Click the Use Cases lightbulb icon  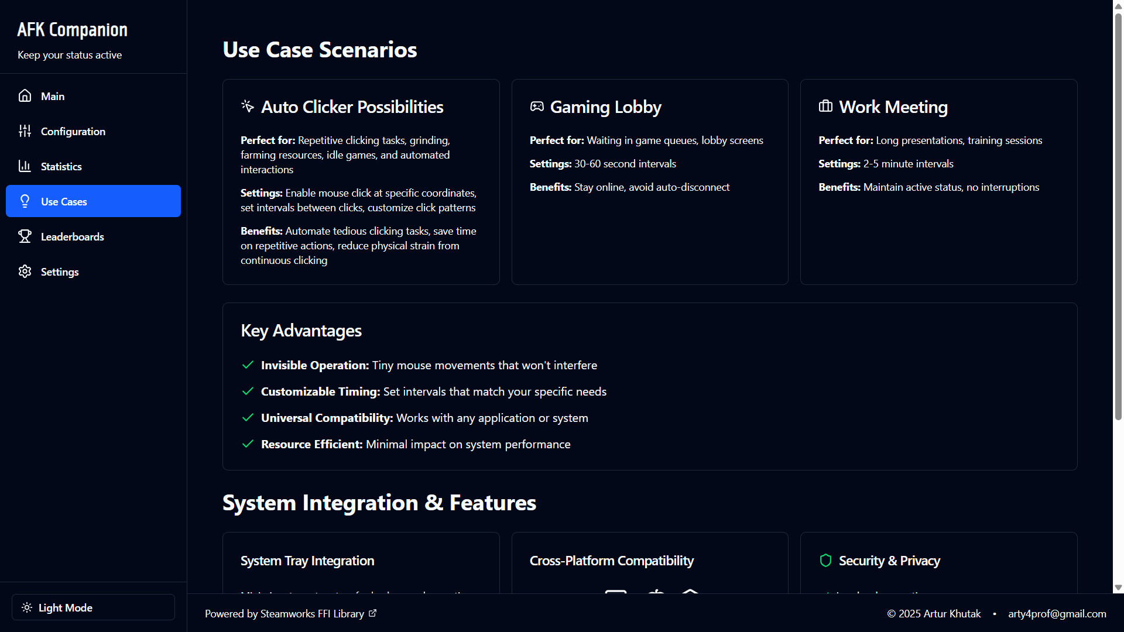coord(25,201)
